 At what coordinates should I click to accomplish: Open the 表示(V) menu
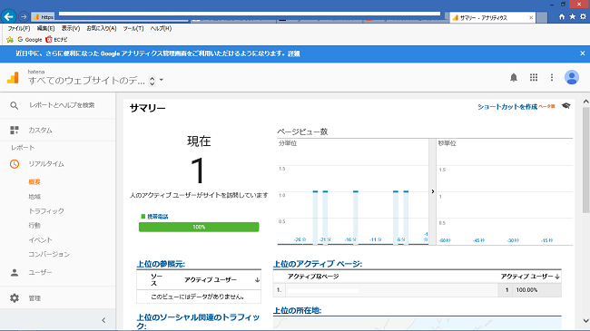71,28
